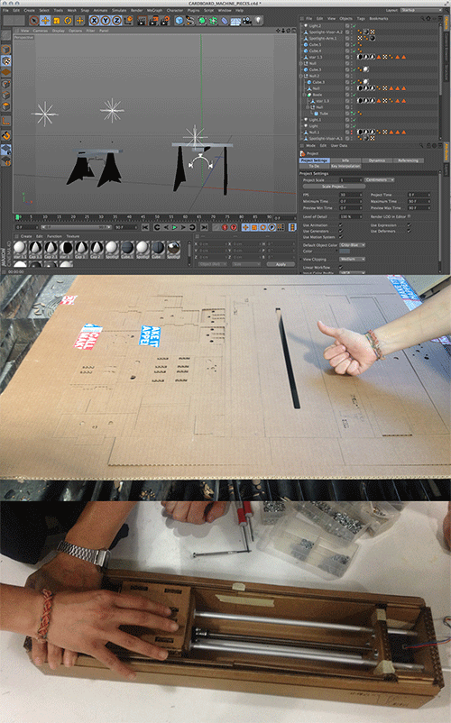Open the Default Object Color dropdown
Viewport: 451px width, 723px height.
pos(353,245)
